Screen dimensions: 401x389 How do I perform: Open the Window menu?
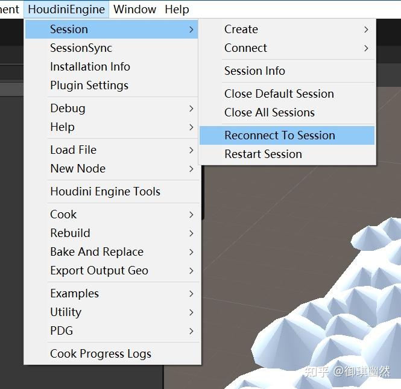[x=134, y=10]
